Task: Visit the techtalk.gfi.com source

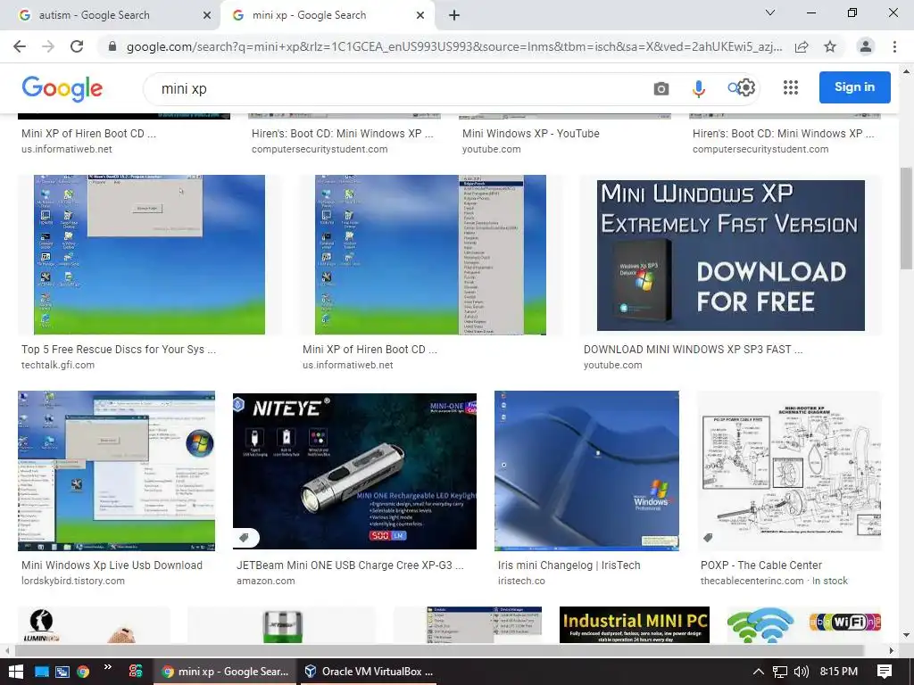Action: click(x=58, y=365)
